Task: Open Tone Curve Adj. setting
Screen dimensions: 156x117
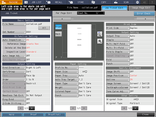Action: tap(118, 91)
